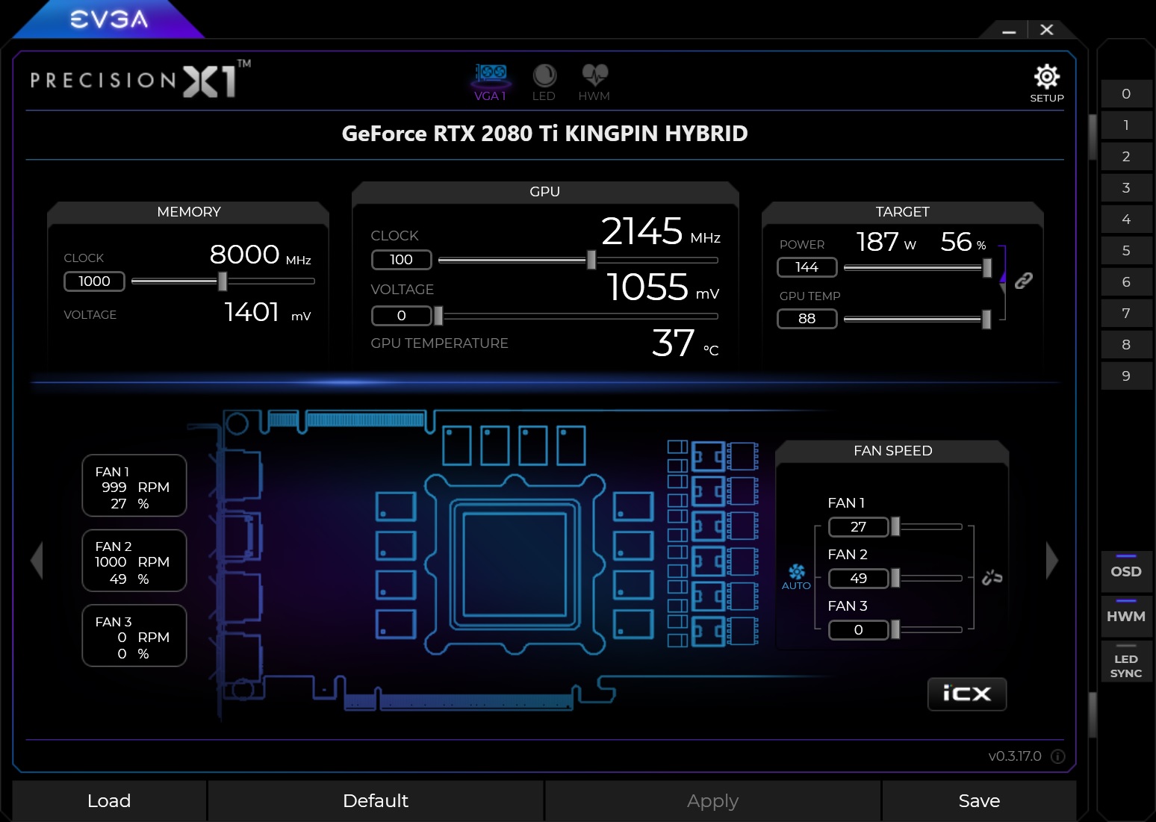The image size is (1156, 822).
Task: Enable Auto fan control via the snowflake icon
Action: point(797,573)
